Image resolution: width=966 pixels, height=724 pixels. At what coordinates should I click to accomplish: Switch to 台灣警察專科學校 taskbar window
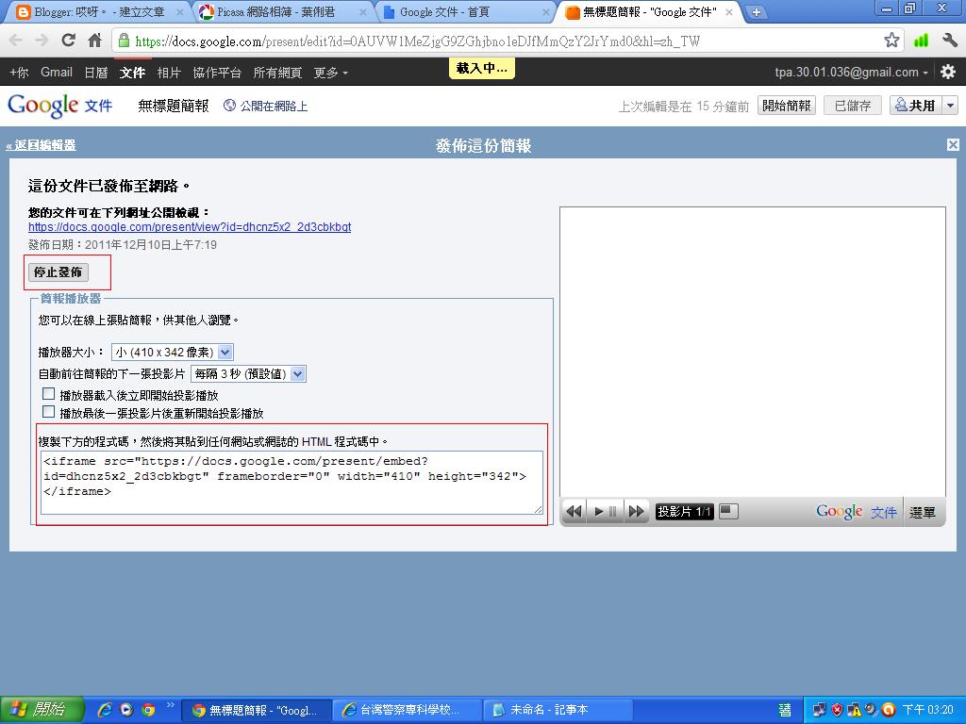point(408,710)
